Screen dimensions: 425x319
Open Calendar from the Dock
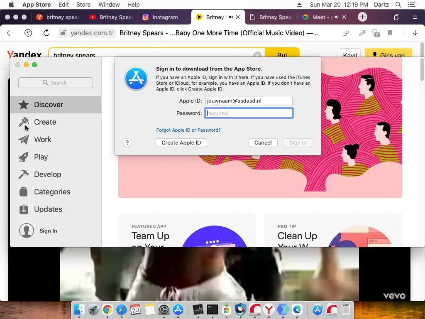pyautogui.click(x=136, y=309)
